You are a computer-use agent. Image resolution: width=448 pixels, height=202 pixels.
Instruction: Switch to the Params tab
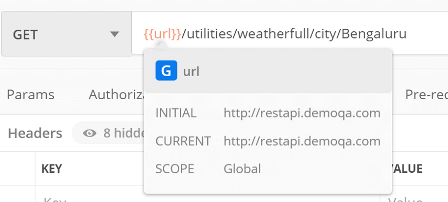pyautogui.click(x=30, y=95)
